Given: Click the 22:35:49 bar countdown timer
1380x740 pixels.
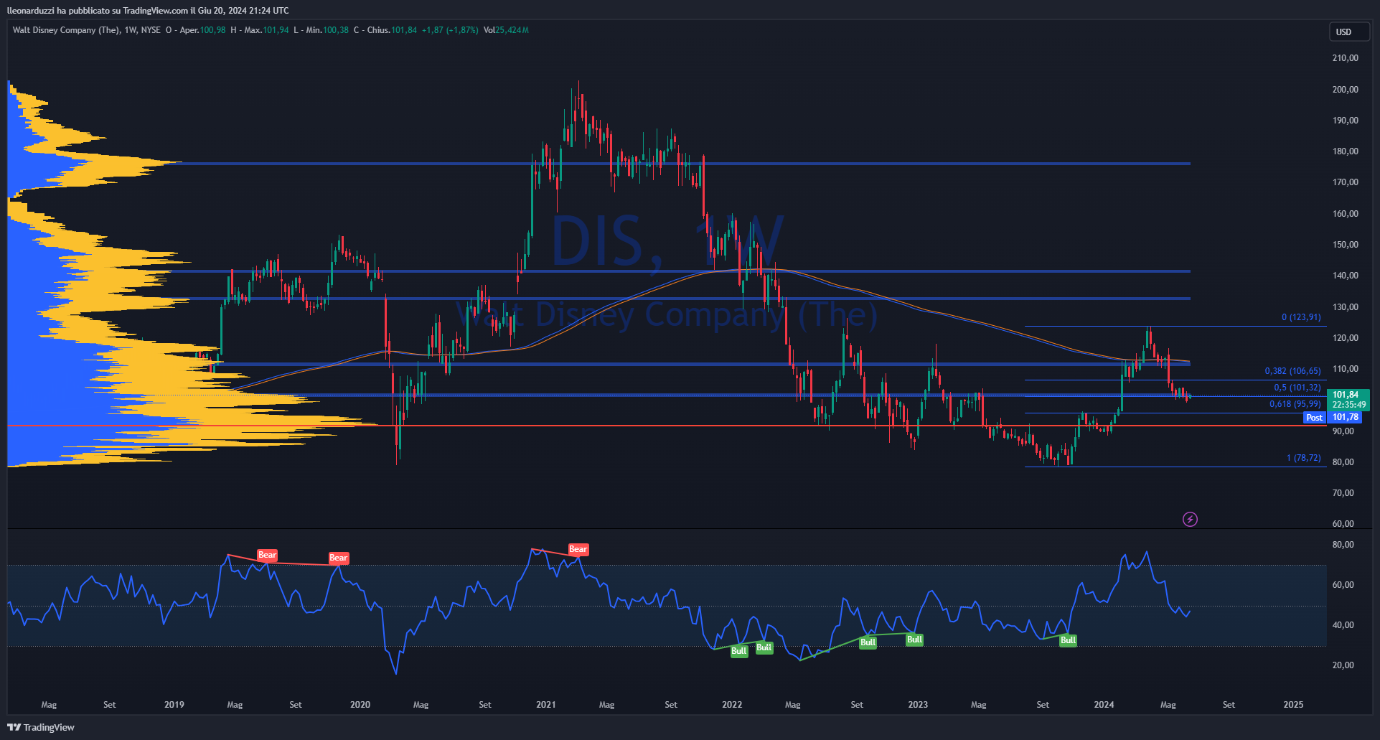Looking at the screenshot, I should pos(1347,405).
